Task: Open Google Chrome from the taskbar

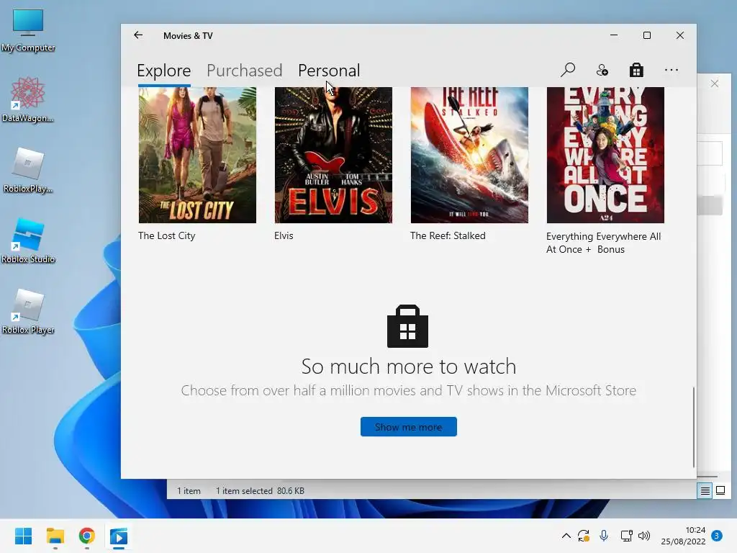Action: coord(87,536)
